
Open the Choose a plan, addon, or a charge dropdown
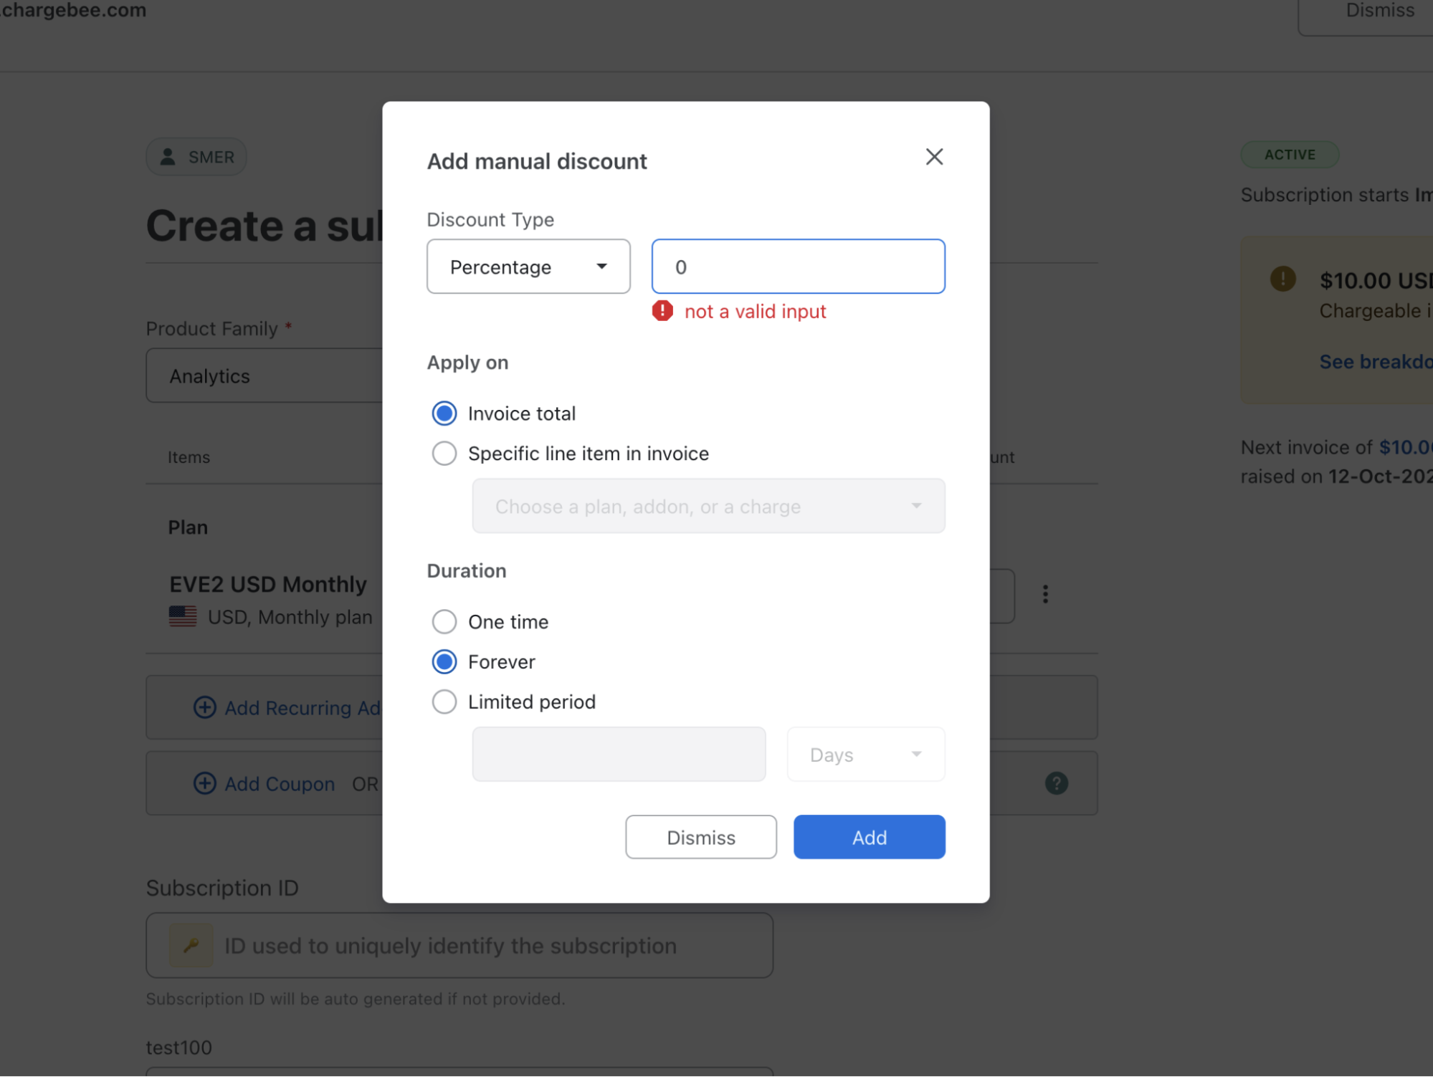click(x=708, y=506)
